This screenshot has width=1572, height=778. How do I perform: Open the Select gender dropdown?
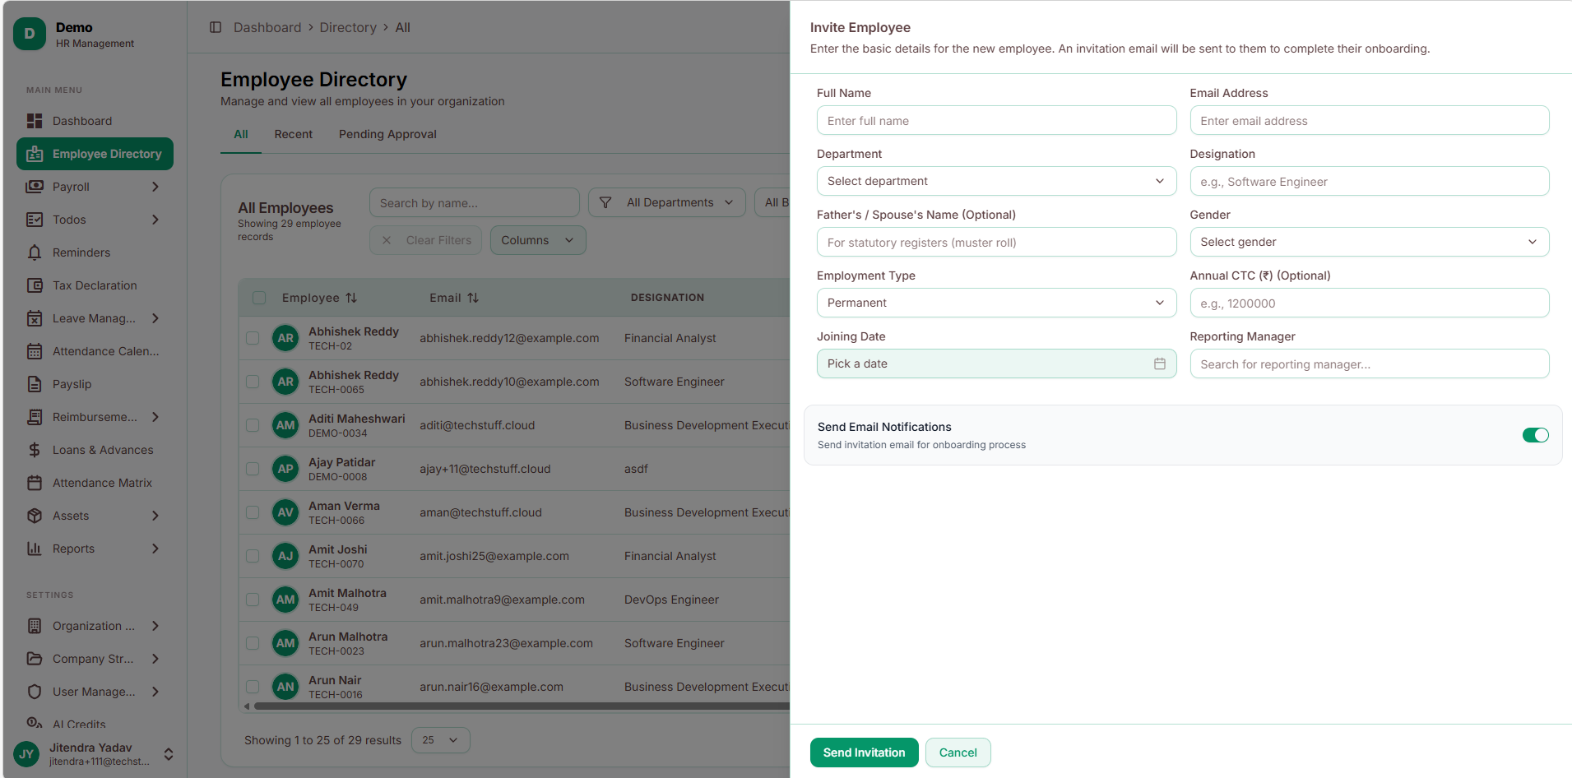click(1369, 242)
